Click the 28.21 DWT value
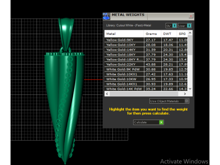Screen dimensions: 220x165 tap(168, 65)
